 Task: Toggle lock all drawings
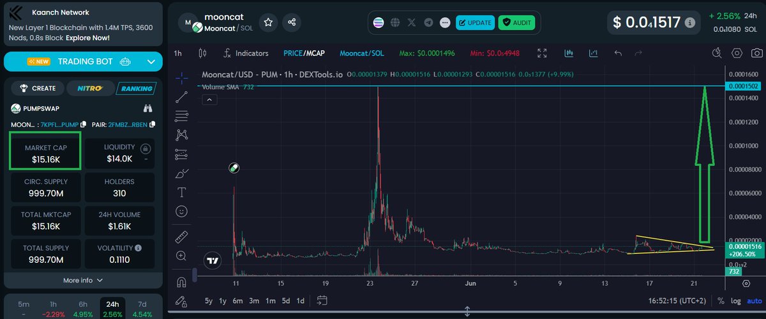(182, 300)
